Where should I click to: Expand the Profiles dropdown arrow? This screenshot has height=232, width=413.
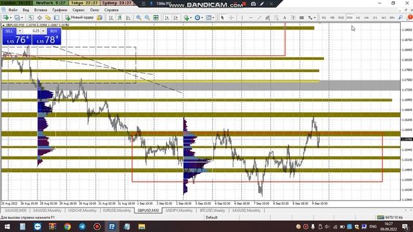22,18
